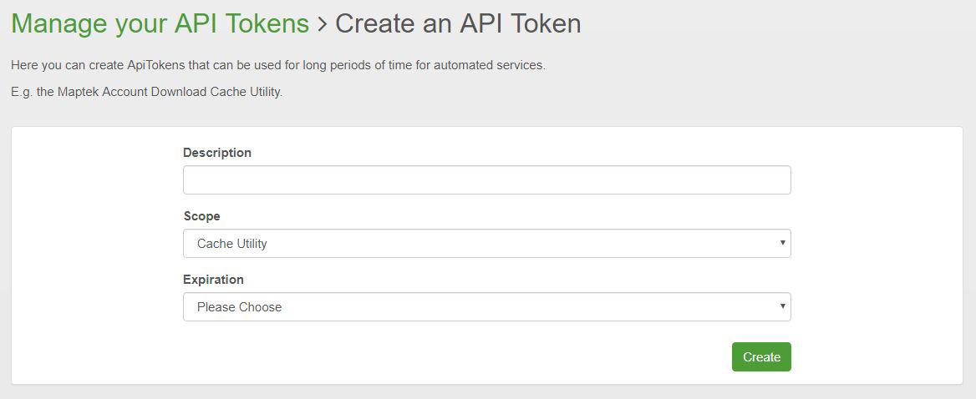Viewport: 976px width, 399px height.
Task: Click the small arrow of the Scope dropdown
Action: point(782,243)
